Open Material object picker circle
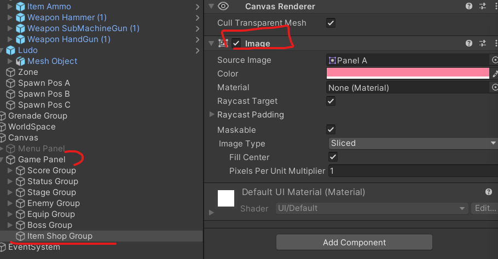This screenshot has height=259, width=498. pyautogui.click(x=495, y=87)
